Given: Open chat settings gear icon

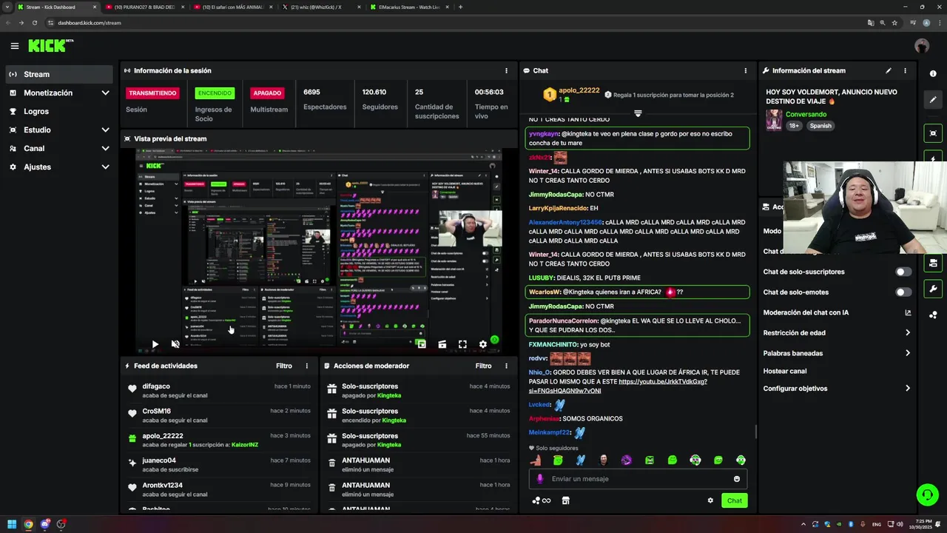Looking at the screenshot, I should [x=710, y=500].
